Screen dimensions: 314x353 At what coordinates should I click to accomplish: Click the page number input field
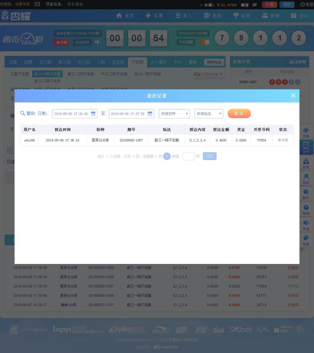click(x=188, y=156)
